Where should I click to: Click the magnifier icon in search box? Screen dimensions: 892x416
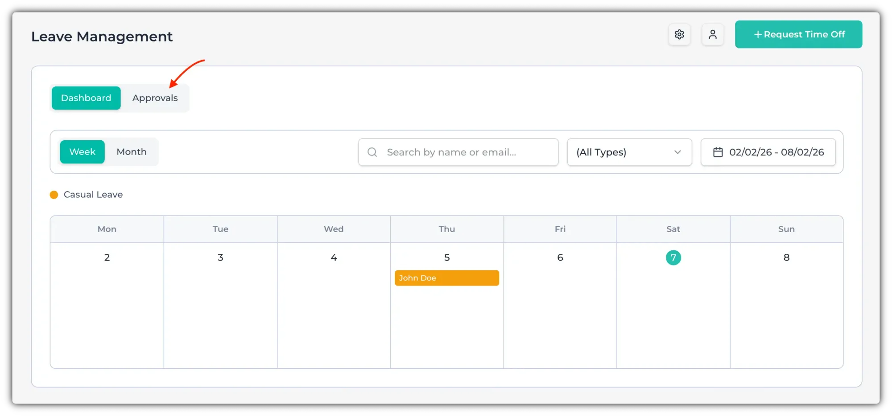[x=372, y=152]
